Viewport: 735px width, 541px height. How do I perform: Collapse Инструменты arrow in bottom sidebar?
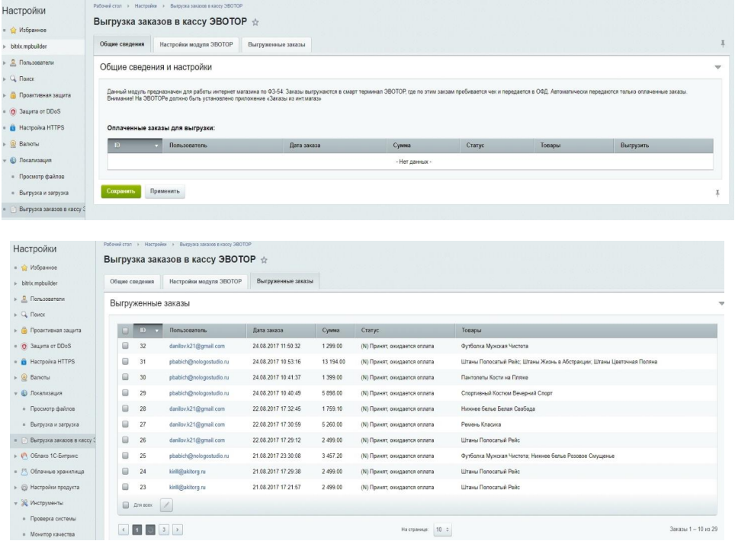point(16,503)
